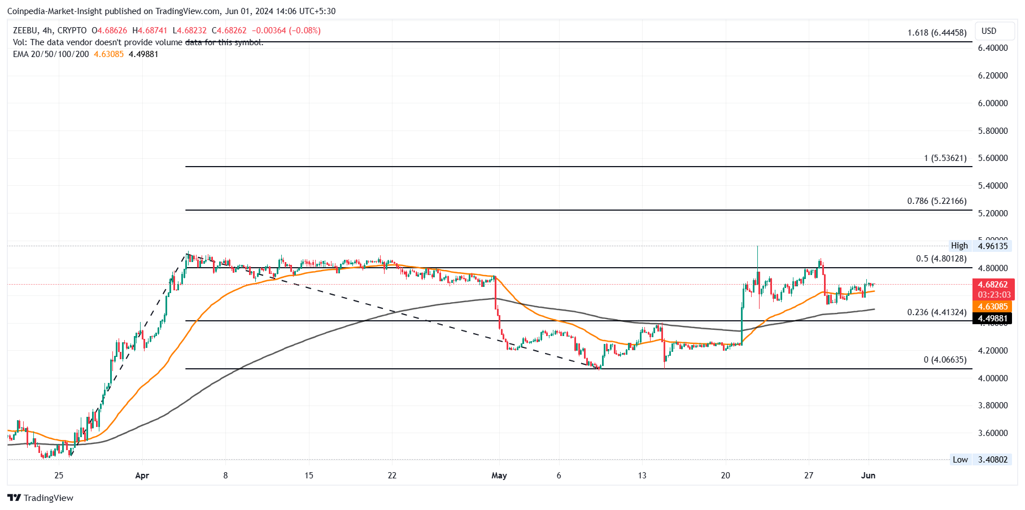Click the open value O4.68626 in header
1025x510 pixels.
[110, 30]
